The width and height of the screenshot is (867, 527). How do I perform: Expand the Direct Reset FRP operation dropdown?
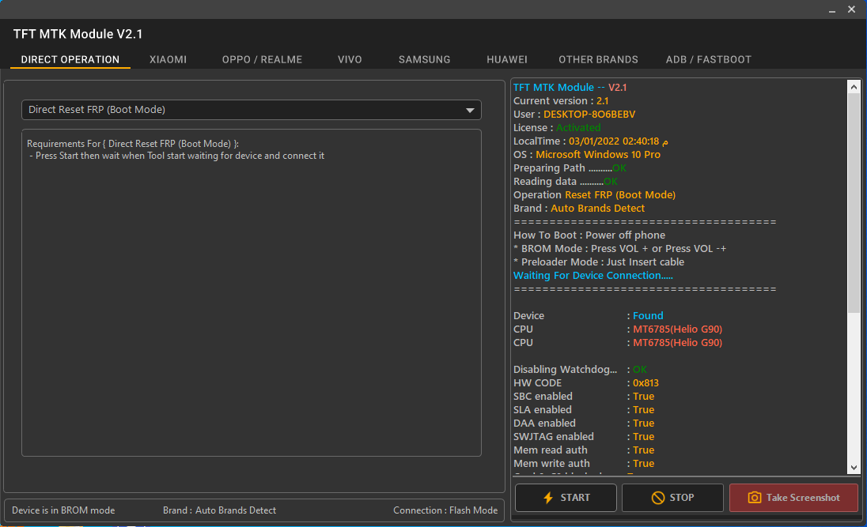pyautogui.click(x=251, y=109)
